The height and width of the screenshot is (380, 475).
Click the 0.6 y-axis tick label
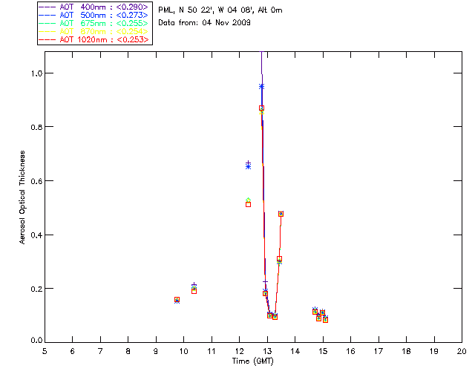click(36, 181)
